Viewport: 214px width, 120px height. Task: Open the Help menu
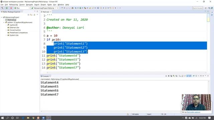tap(67, 5)
